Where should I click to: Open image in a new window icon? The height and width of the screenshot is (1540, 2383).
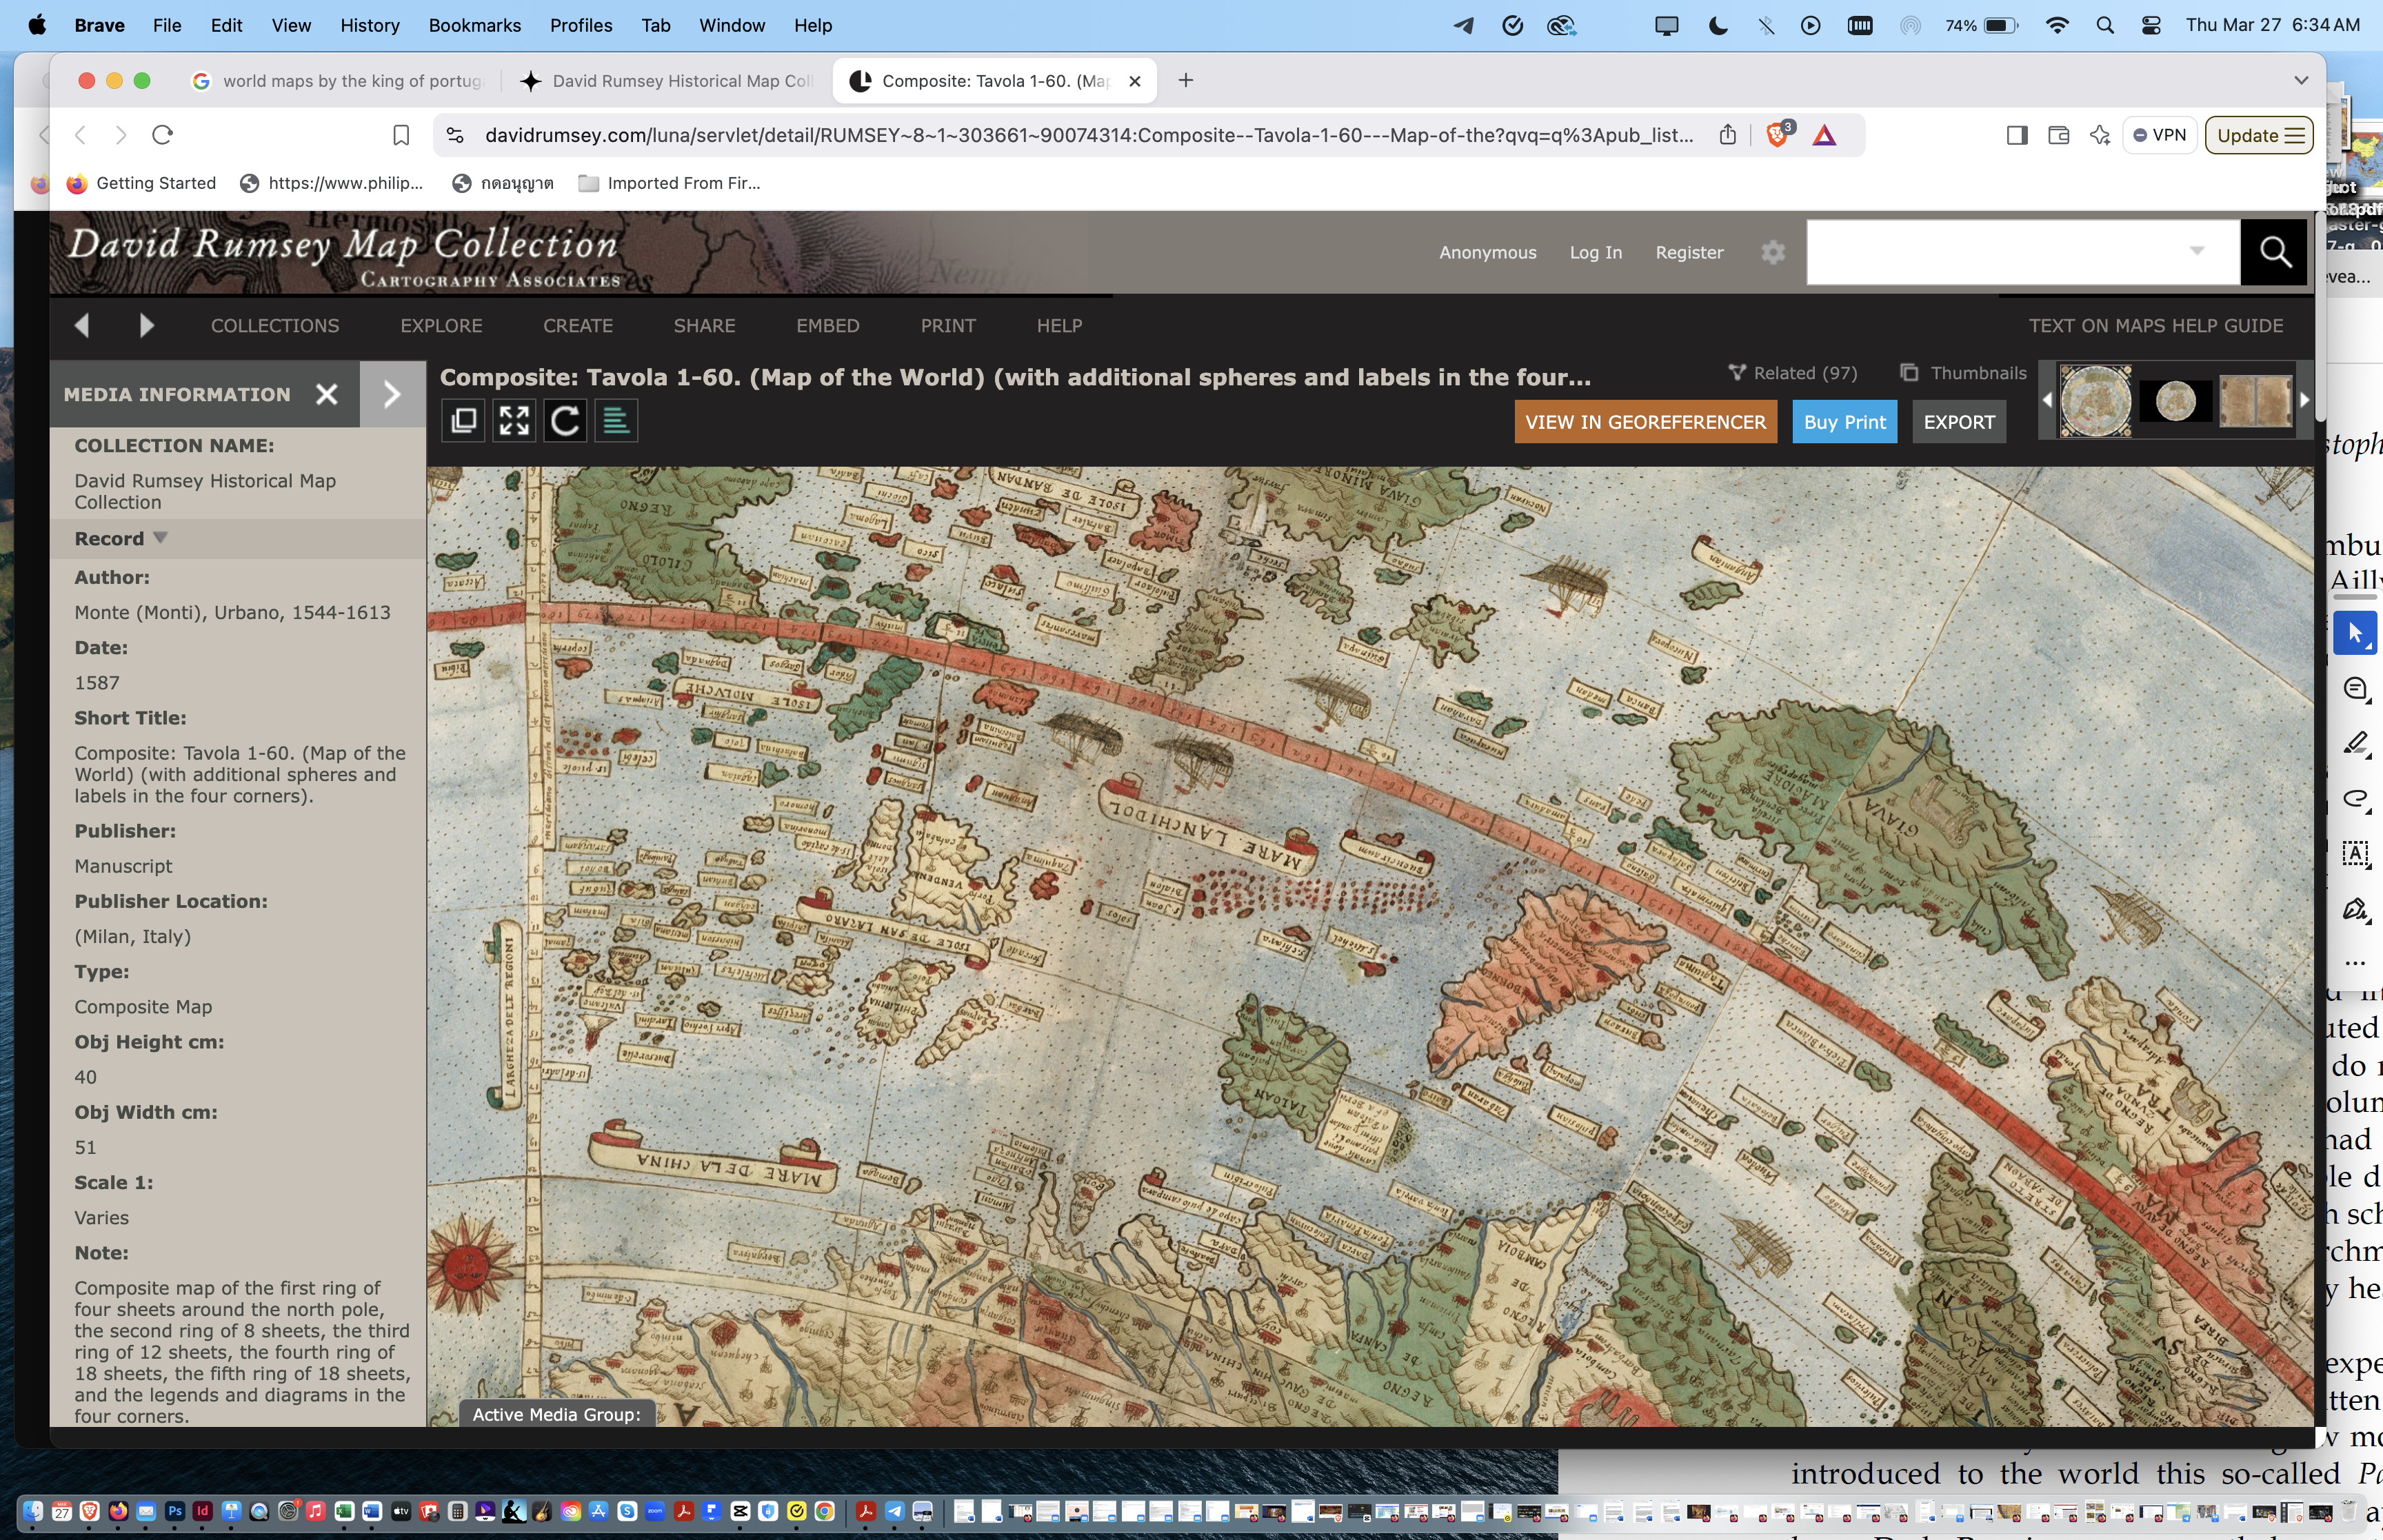click(464, 421)
